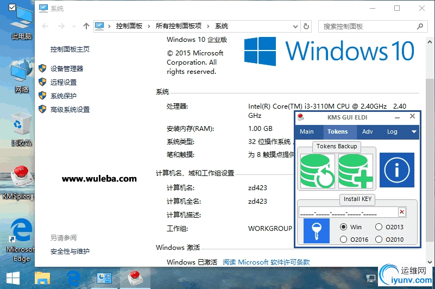Minimize the KMS GUI ELDI window
Viewport: 435px width, 289px height.
[x=398, y=117]
